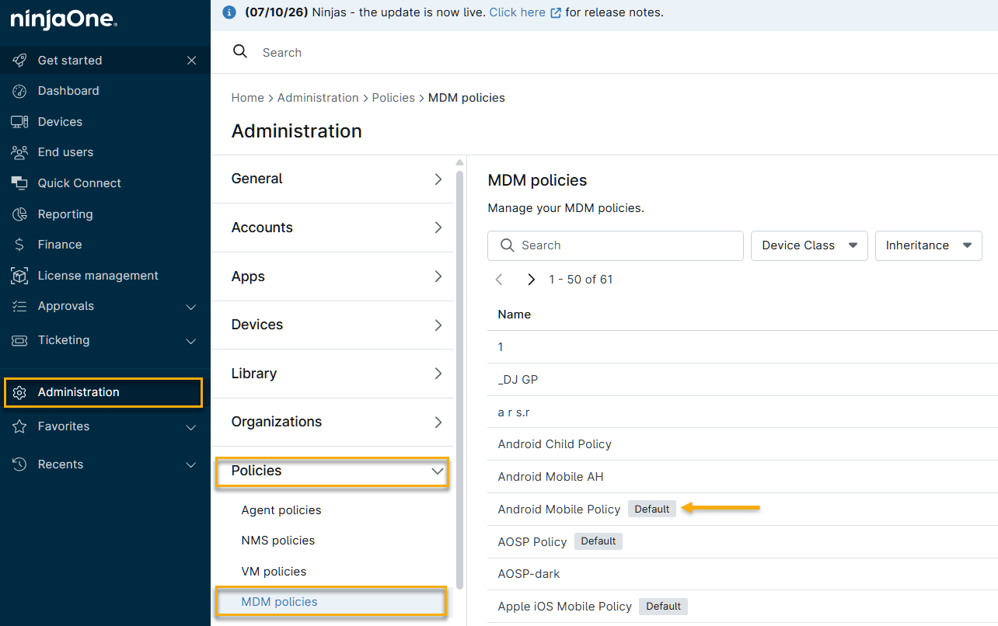Click the top search magnifier icon
This screenshot has height=626, width=998.
pyautogui.click(x=240, y=51)
